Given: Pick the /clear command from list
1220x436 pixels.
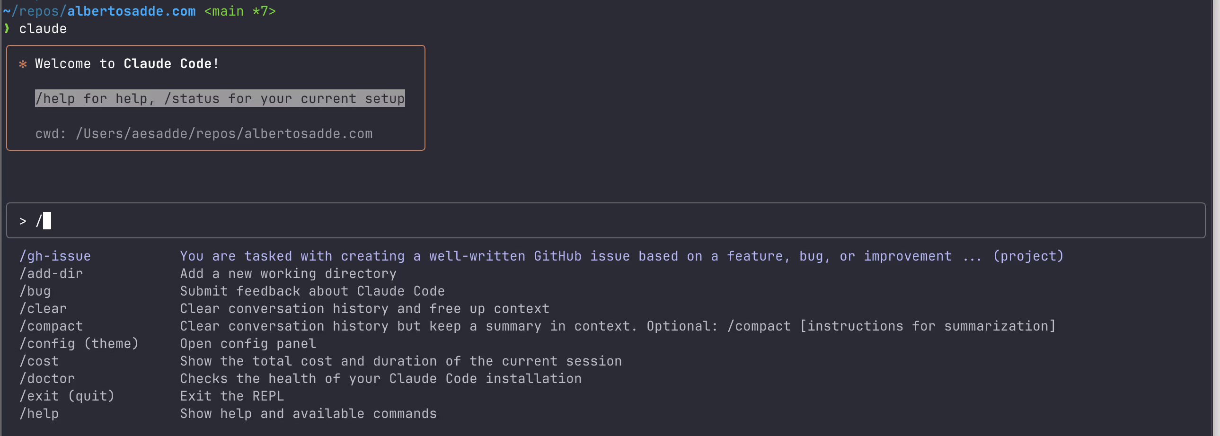Looking at the screenshot, I should click(x=43, y=309).
